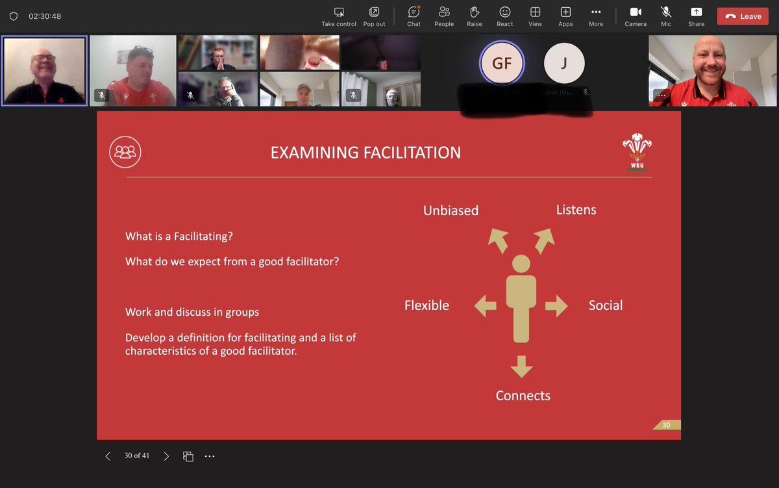Viewport: 779px width, 488px height.
Task: Open the More options menu
Action: point(596,17)
